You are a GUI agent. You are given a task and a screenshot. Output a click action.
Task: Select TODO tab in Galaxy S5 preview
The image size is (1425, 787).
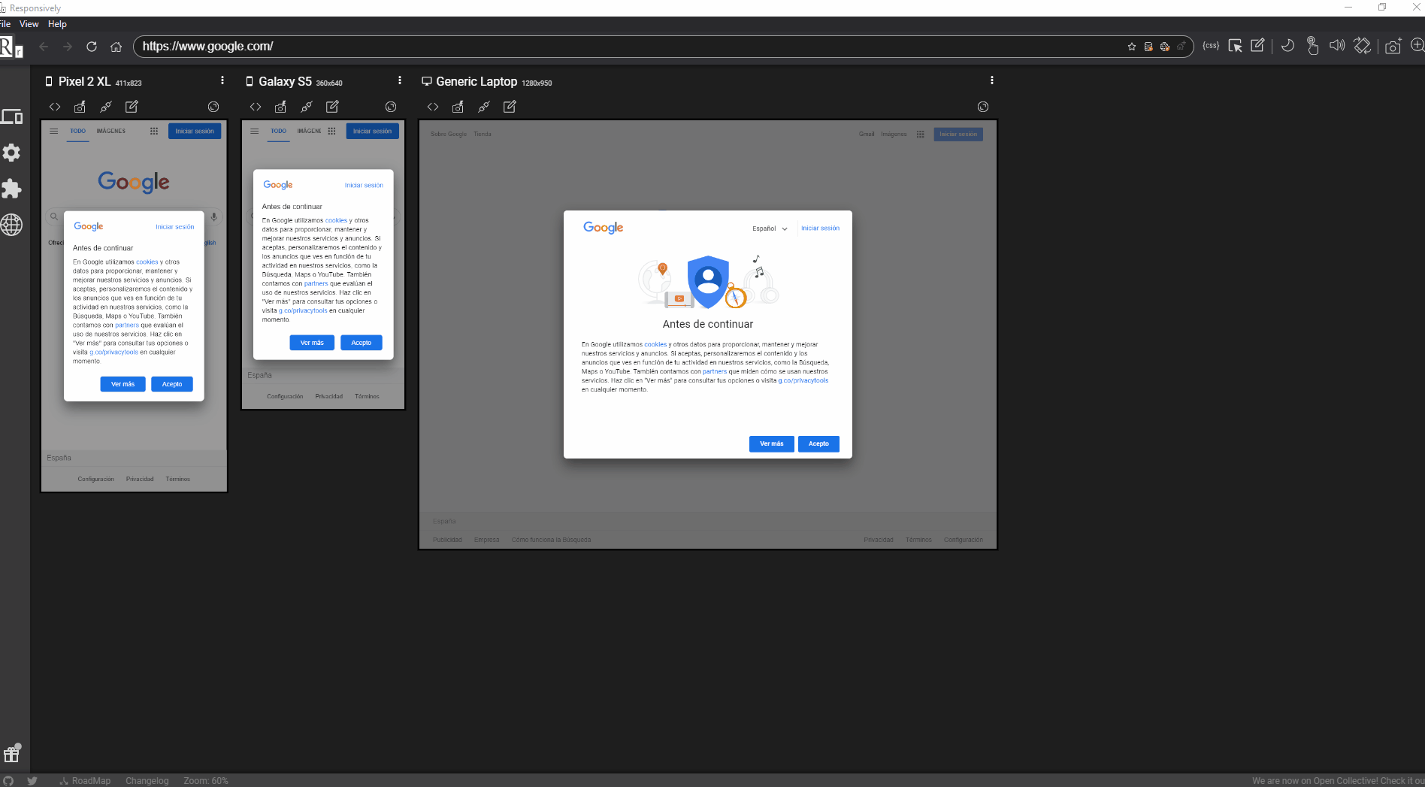[279, 131]
